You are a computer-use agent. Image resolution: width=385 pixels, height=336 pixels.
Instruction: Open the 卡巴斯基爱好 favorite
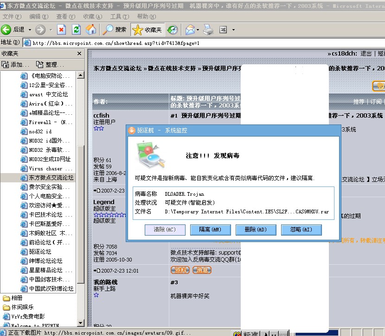click(x=45, y=224)
